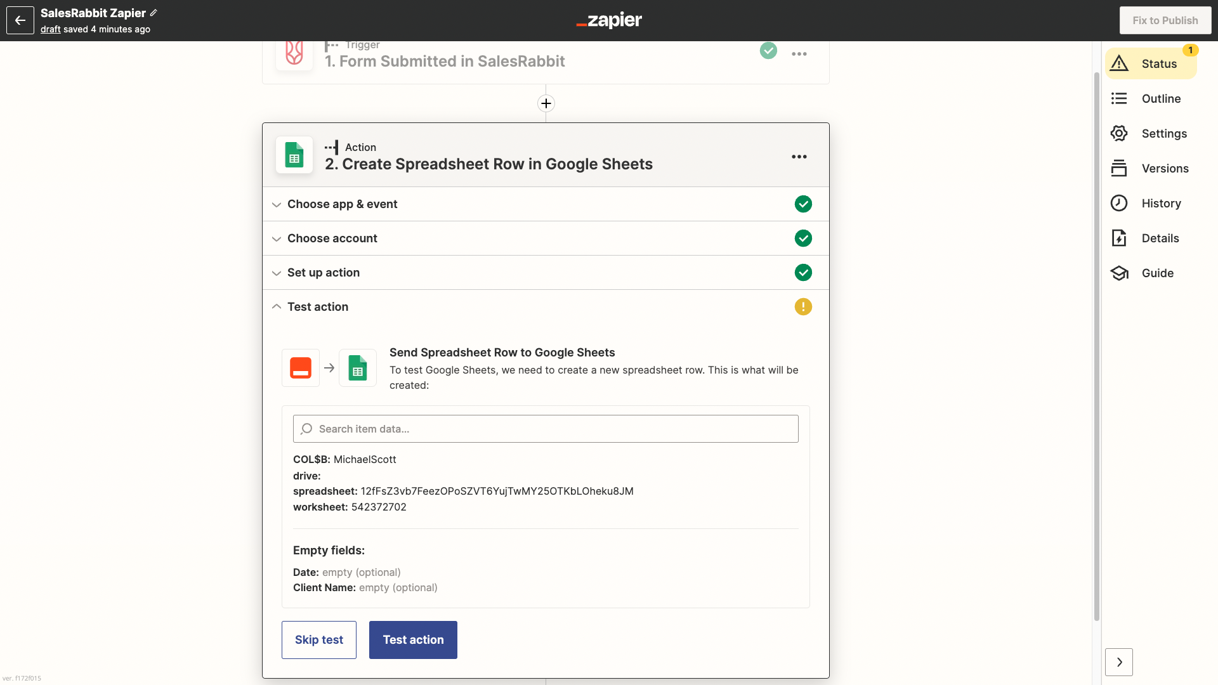This screenshot has height=685, width=1218.
Task: Collapse the Test action section
Action: [x=546, y=307]
